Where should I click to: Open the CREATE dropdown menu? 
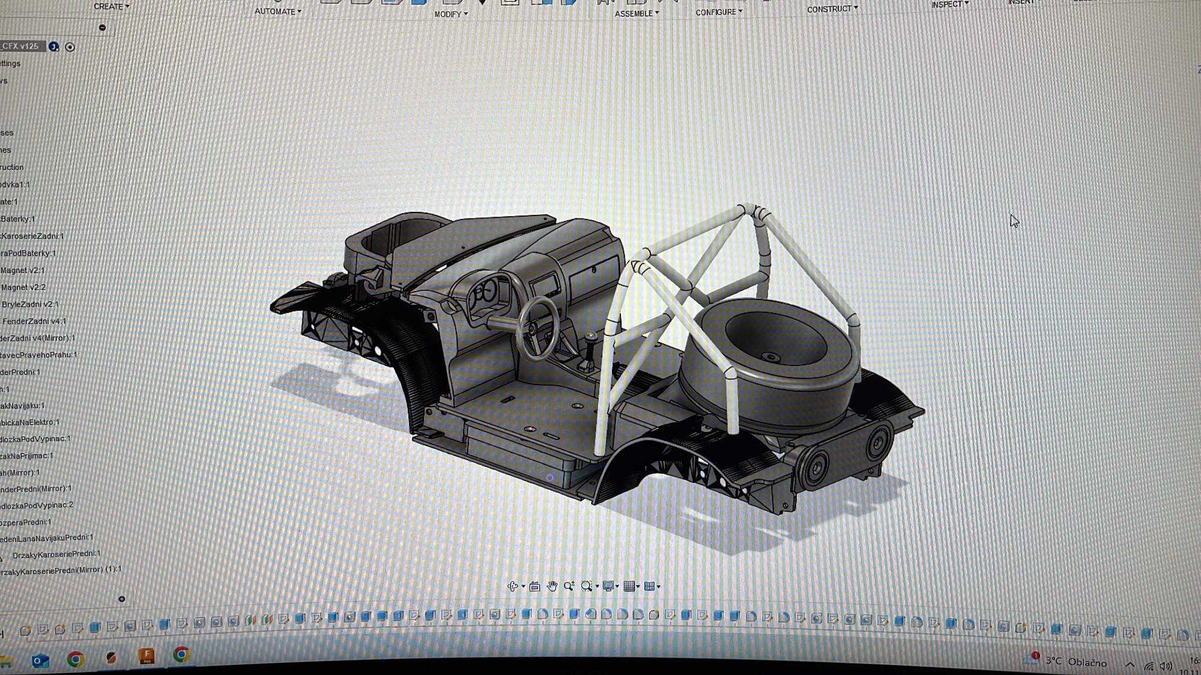pos(111,7)
